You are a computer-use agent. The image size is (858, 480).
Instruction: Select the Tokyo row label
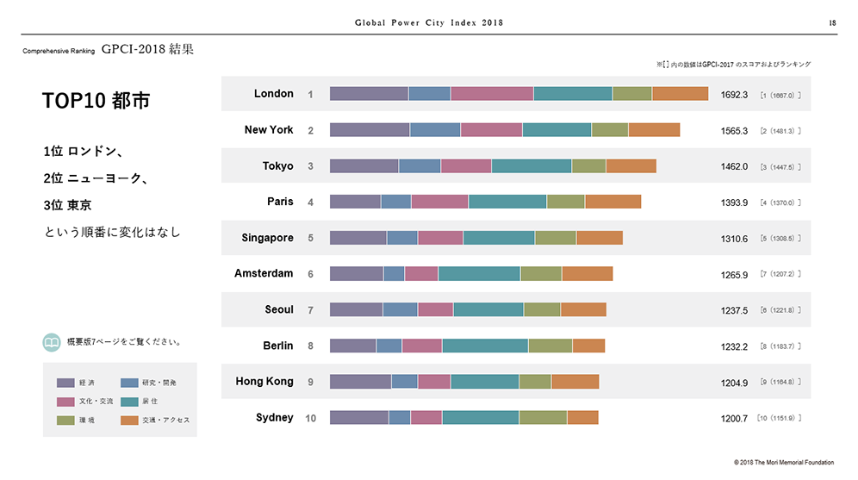coord(277,165)
